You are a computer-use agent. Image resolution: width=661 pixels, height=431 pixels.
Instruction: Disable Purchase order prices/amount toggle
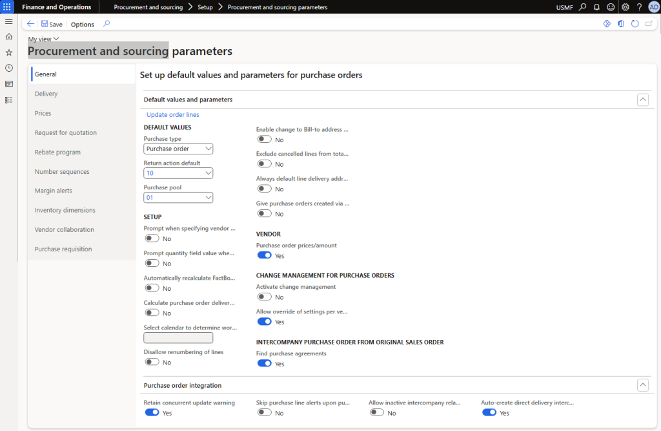point(264,256)
